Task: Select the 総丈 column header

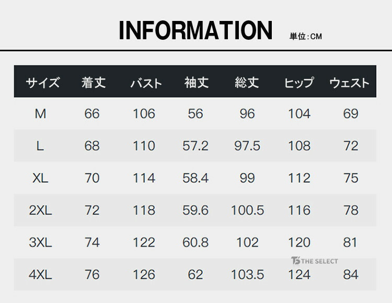Action: (247, 83)
